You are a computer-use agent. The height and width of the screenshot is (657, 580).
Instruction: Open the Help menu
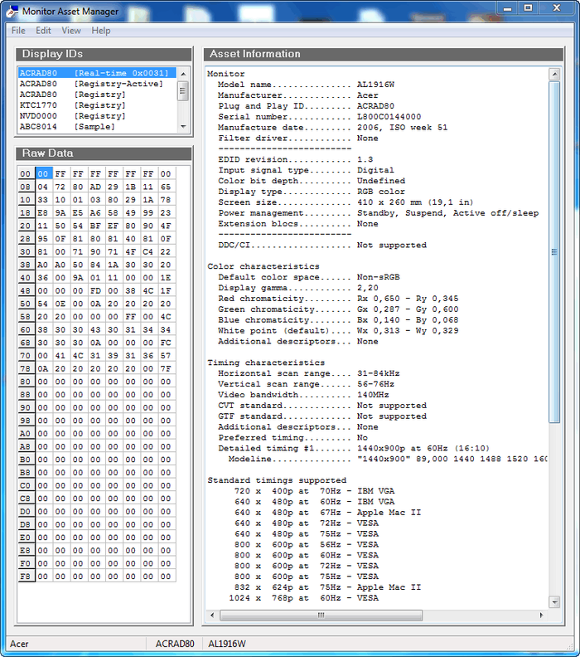[x=101, y=31]
